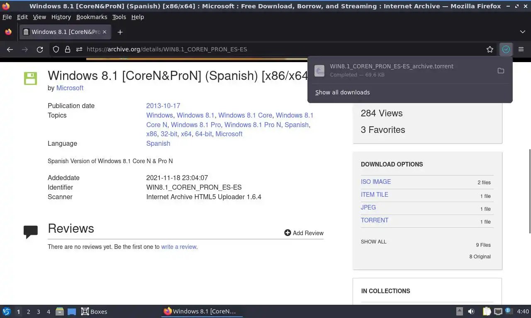
Task: Click the volume speaker tray icon
Action: tap(471, 311)
